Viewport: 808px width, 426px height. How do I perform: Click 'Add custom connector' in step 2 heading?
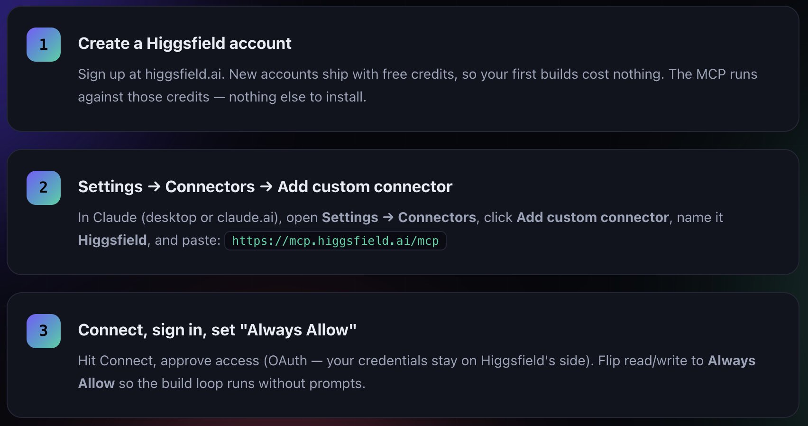pos(365,187)
